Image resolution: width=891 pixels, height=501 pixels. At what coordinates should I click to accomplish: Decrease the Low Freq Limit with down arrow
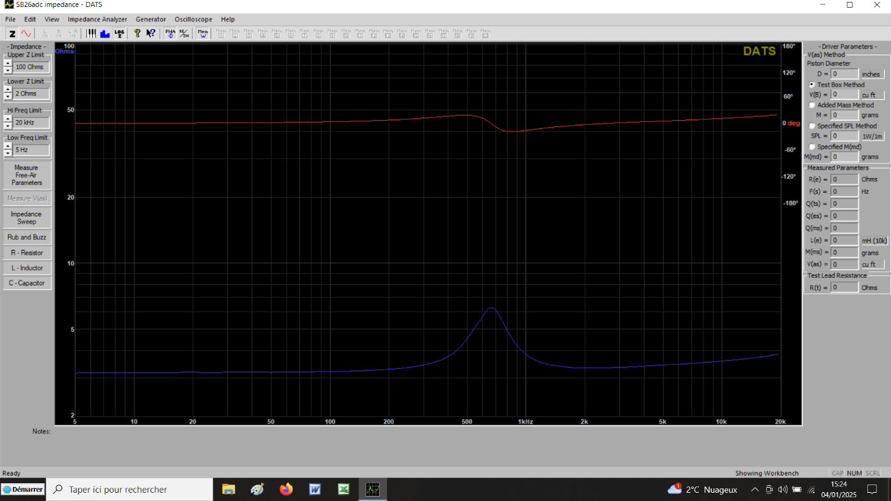pyautogui.click(x=8, y=153)
